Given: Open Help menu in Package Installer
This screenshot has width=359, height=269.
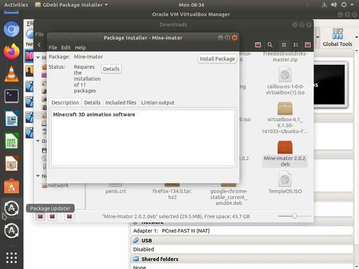Looking at the screenshot, I should pos(80,48).
